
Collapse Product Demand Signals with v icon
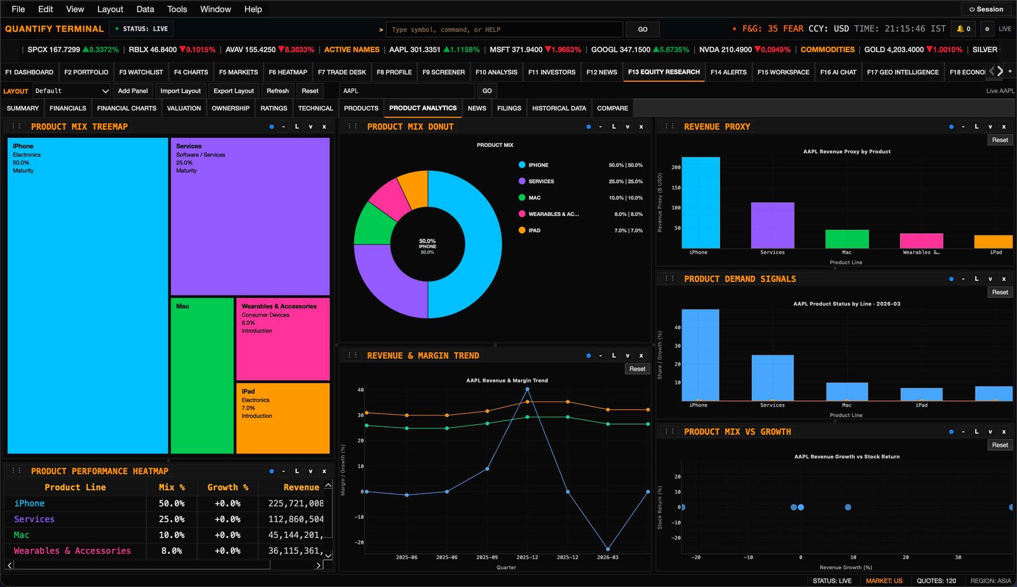991,279
